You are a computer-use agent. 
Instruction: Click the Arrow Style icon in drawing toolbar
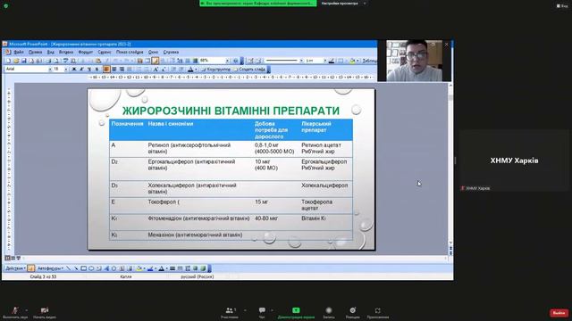[x=188, y=268]
